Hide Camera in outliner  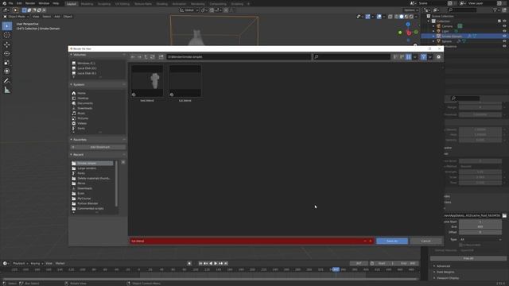[504, 26]
